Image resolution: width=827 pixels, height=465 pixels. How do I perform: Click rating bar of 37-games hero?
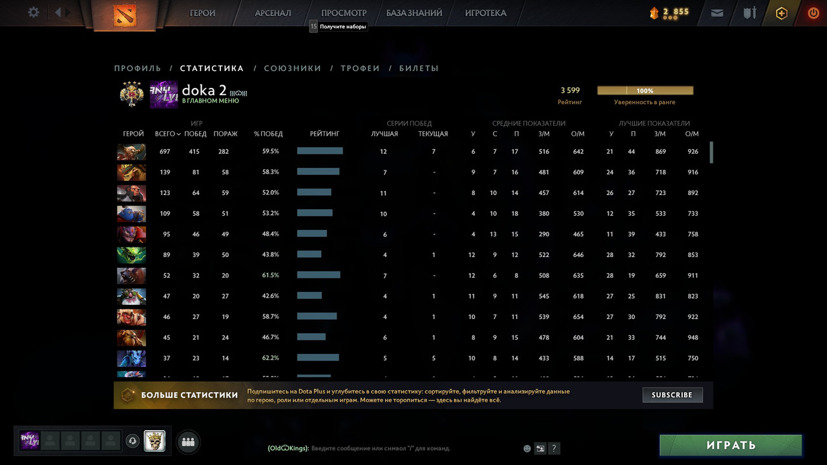318,358
